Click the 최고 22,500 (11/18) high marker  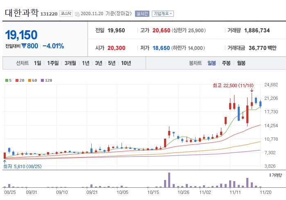[x=233, y=85]
